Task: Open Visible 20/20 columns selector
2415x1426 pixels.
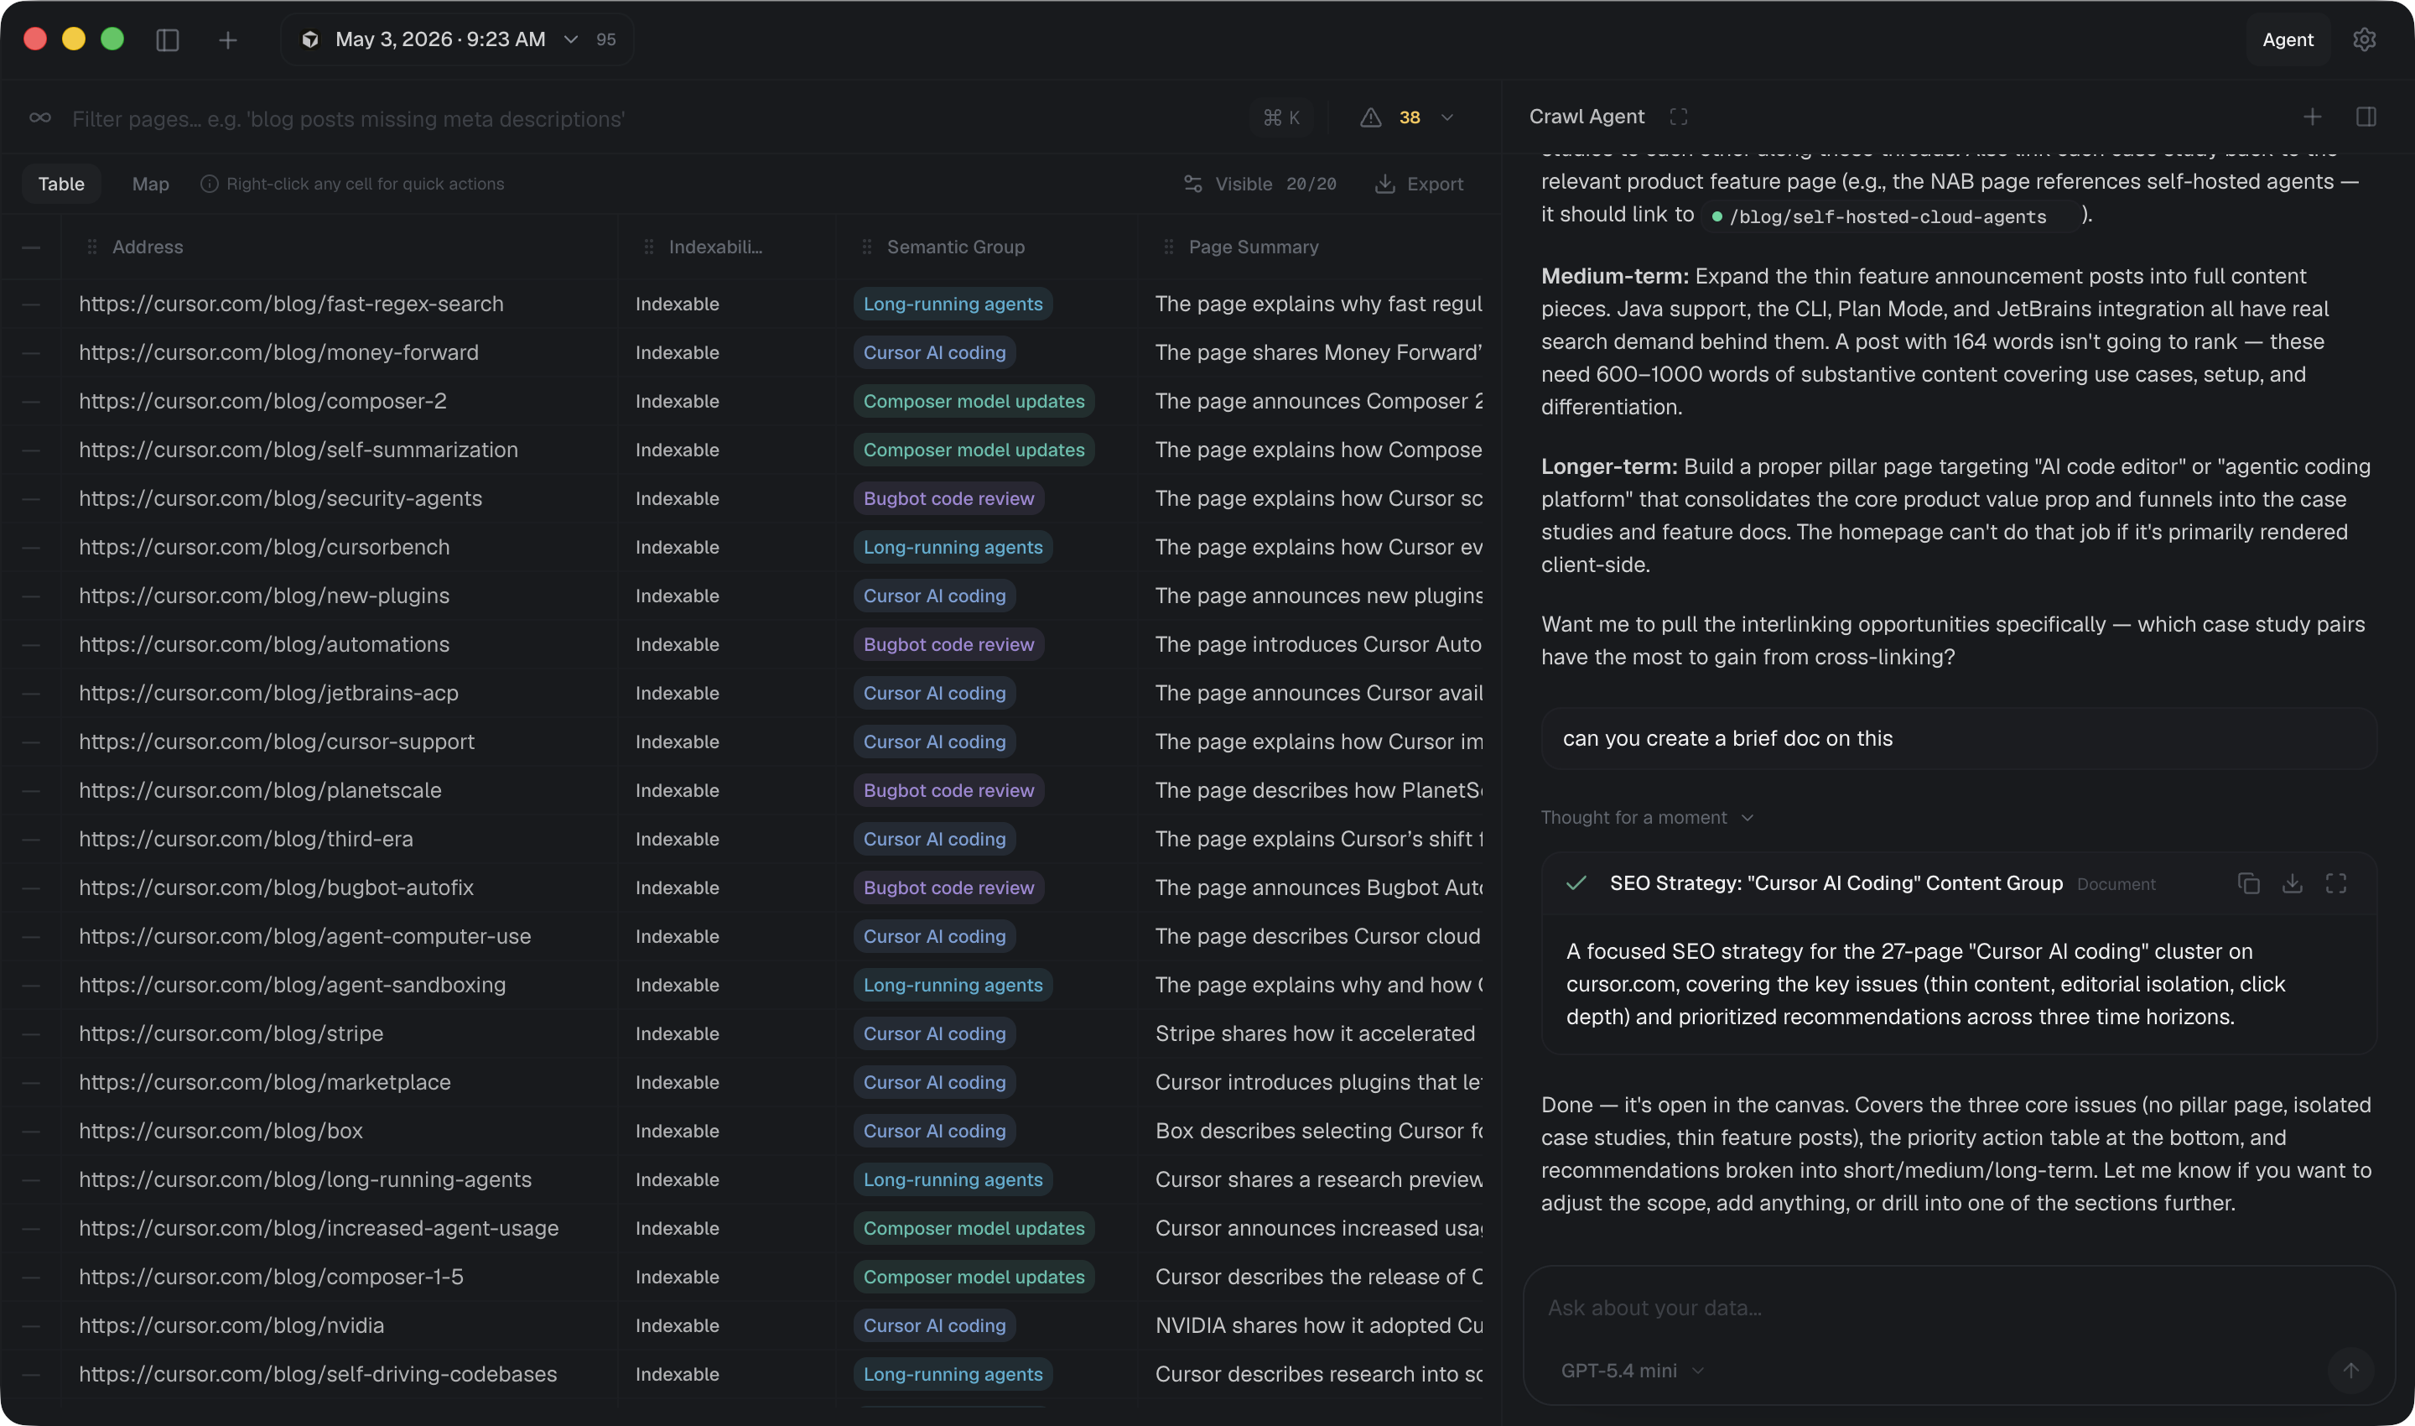Action: pos(1260,184)
